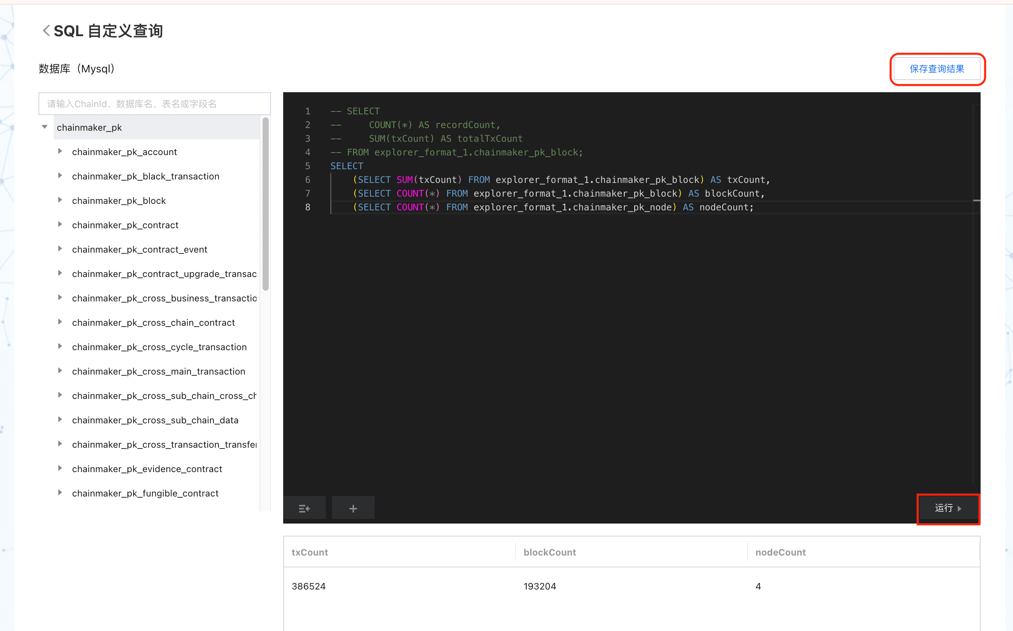Screen dimensions: 1013x631
Task: Click the format SQL icon button
Action: 304,508
